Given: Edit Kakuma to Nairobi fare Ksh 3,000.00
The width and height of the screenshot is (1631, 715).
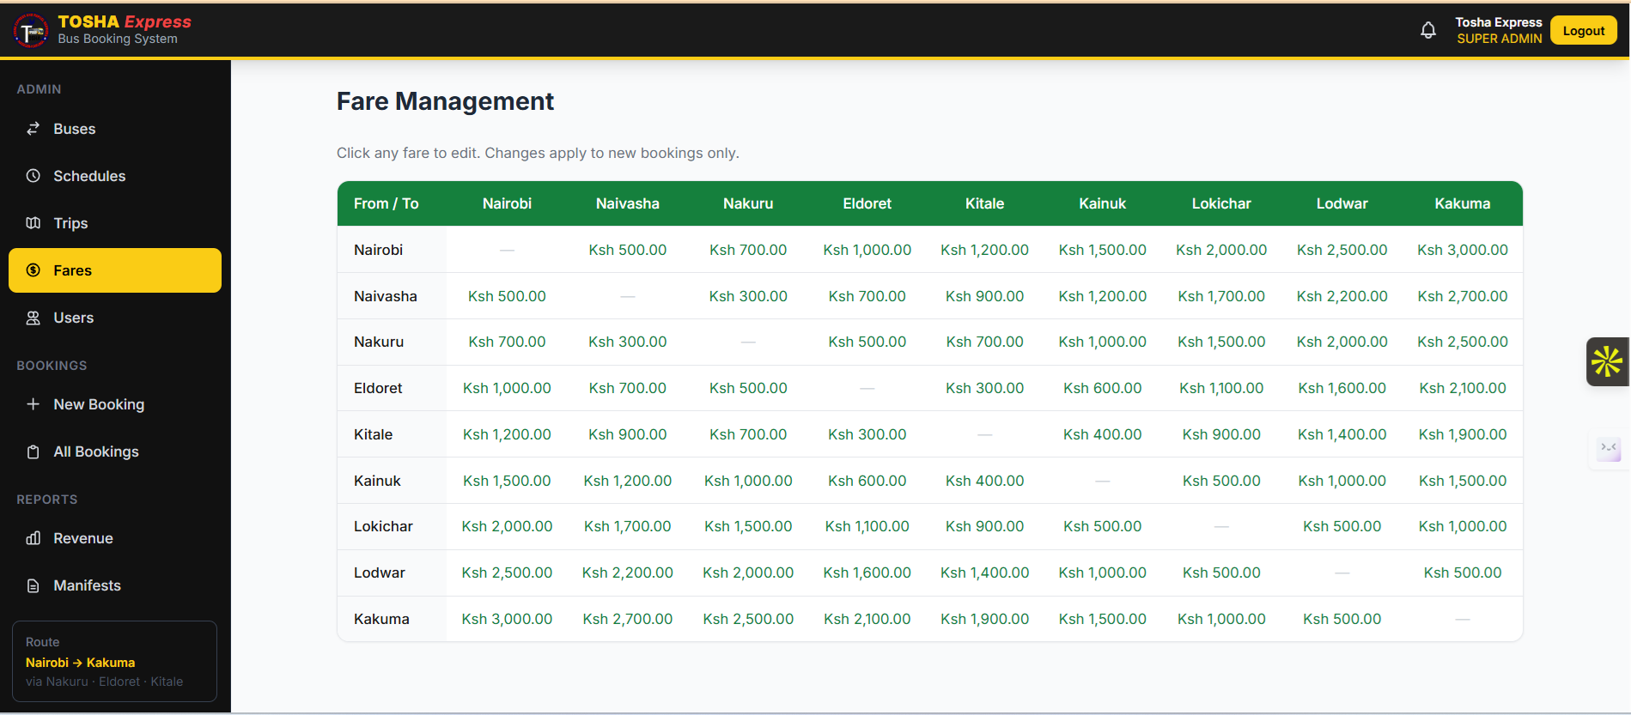Looking at the screenshot, I should 507,619.
